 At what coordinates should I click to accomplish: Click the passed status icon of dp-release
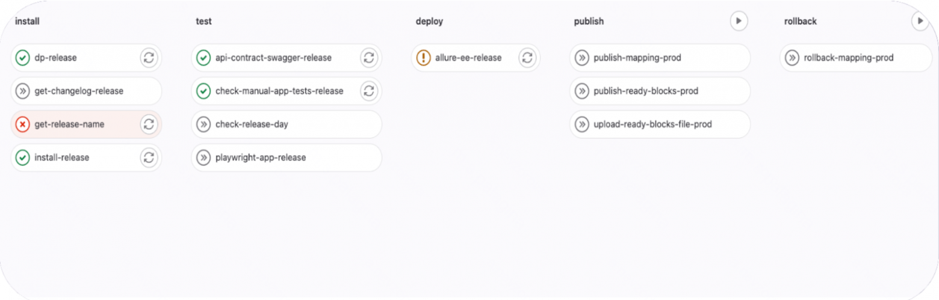point(22,58)
